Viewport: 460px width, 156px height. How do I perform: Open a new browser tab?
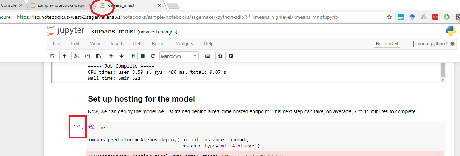173,5
